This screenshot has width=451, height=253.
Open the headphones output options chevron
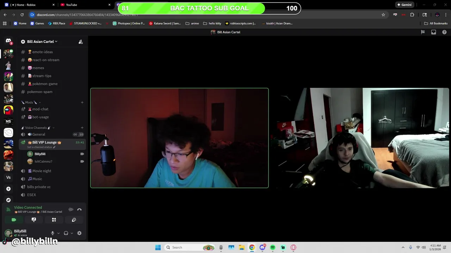point(72,233)
